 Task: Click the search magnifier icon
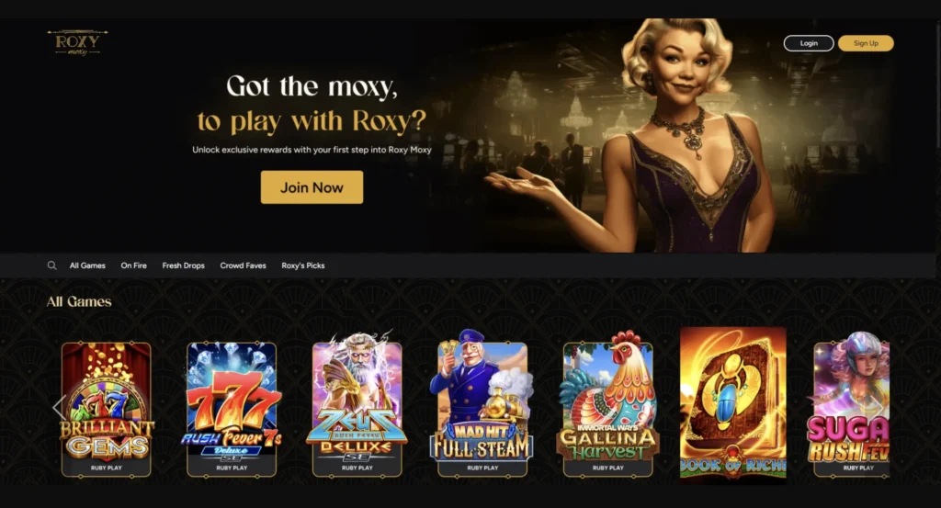pyautogui.click(x=52, y=265)
